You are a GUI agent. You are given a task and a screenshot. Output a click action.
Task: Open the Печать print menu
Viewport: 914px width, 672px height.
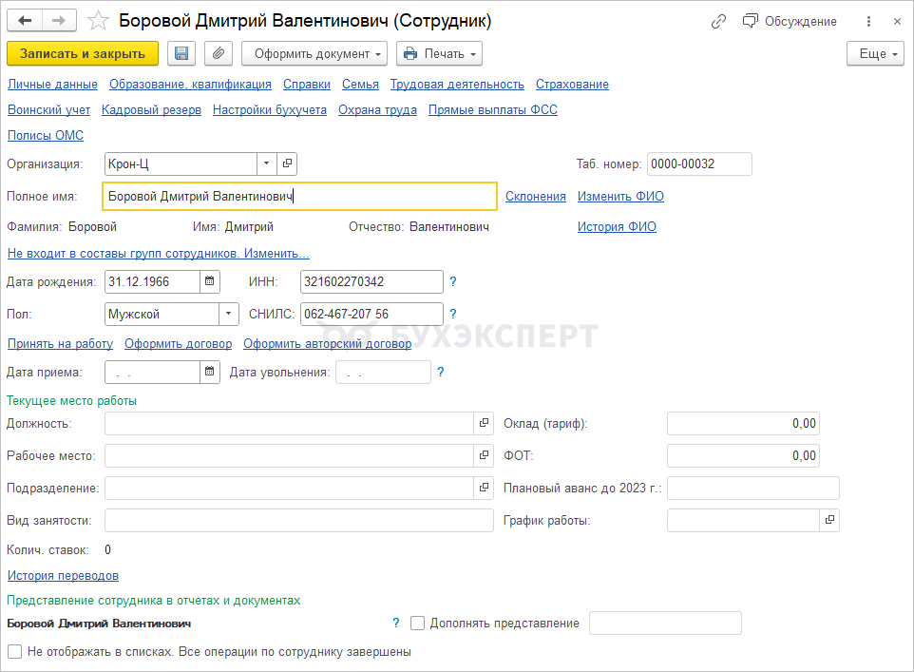[x=439, y=54]
